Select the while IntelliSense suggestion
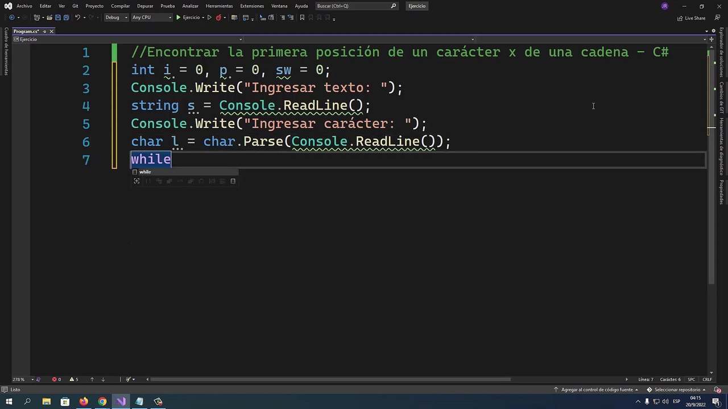 185,172
